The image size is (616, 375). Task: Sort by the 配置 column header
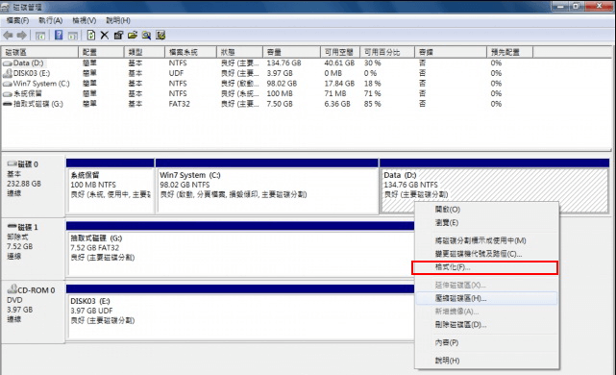[101, 52]
